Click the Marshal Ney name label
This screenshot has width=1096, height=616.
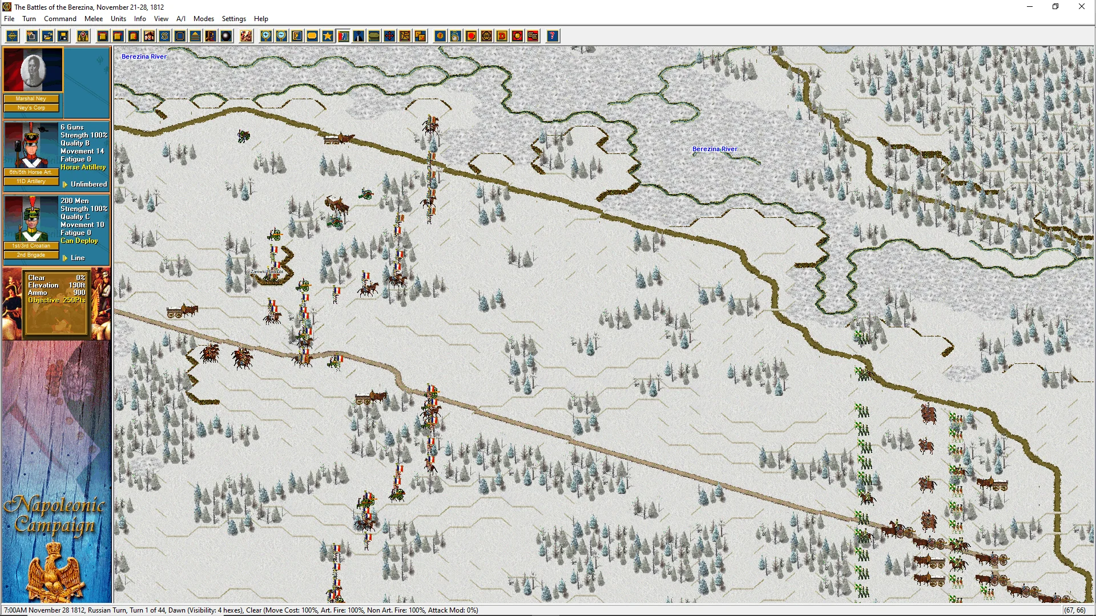(31, 99)
